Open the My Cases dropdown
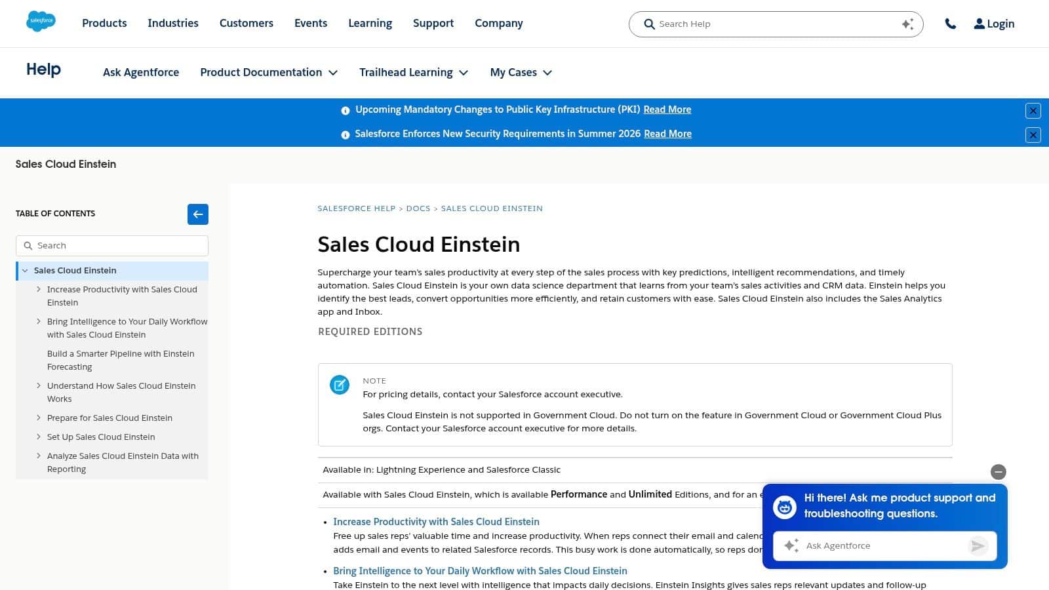The width and height of the screenshot is (1049, 590). [x=521, y=72]
